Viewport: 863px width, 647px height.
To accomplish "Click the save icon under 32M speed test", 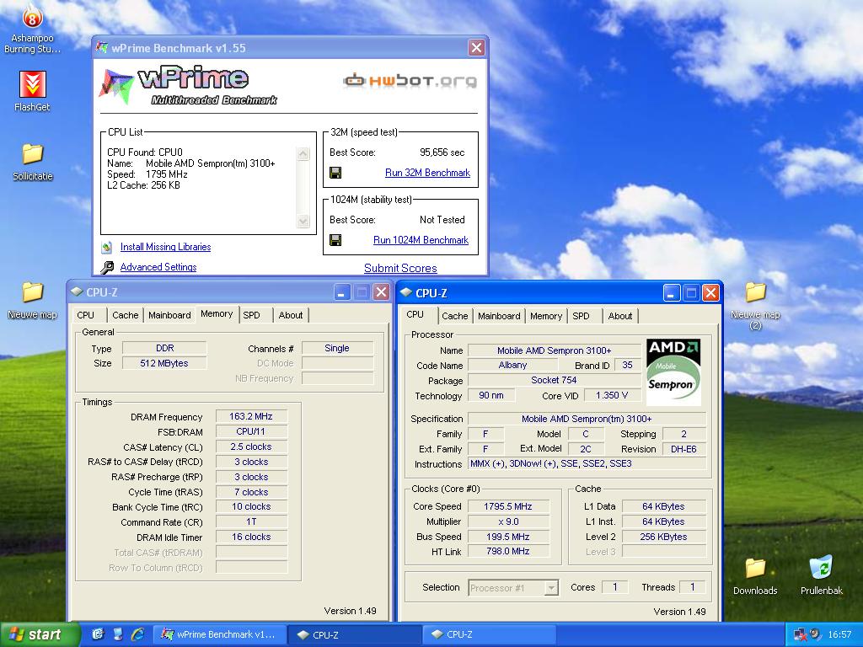I will 335,173.
